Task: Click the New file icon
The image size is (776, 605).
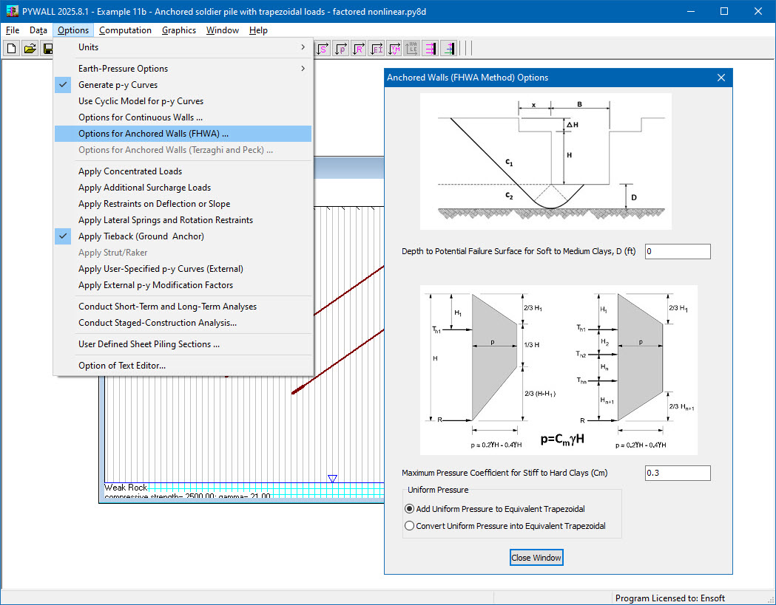Action: click(x=11, y=47)
